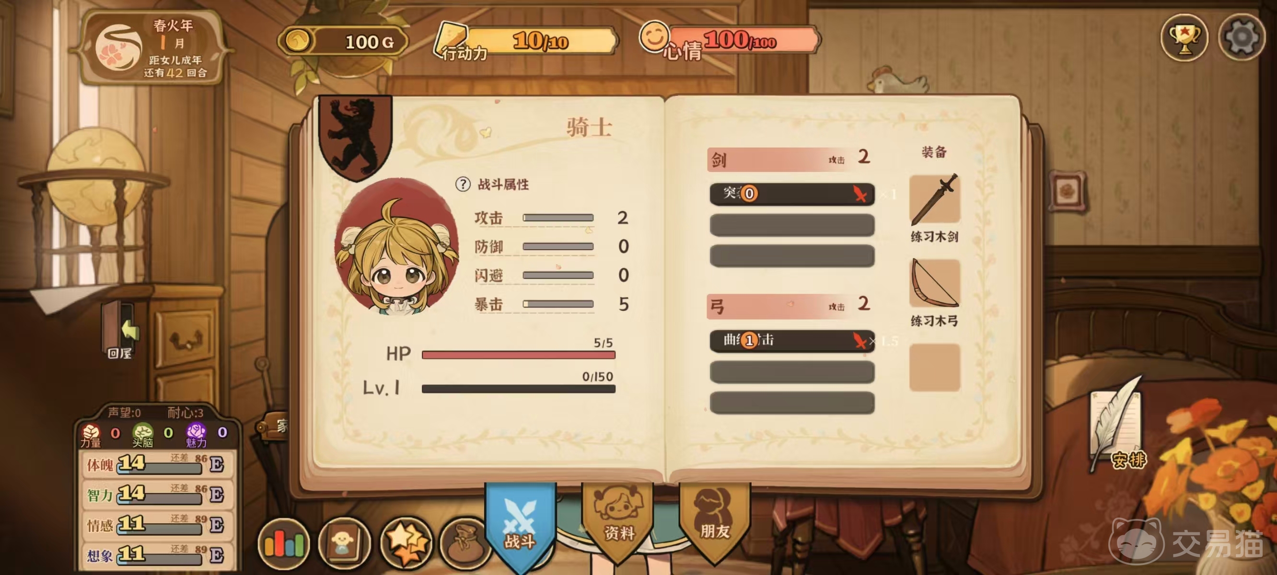Click the bar chart stats icon
The height and width of the screenshot is (575, 1277).
[x=284, y=543]
